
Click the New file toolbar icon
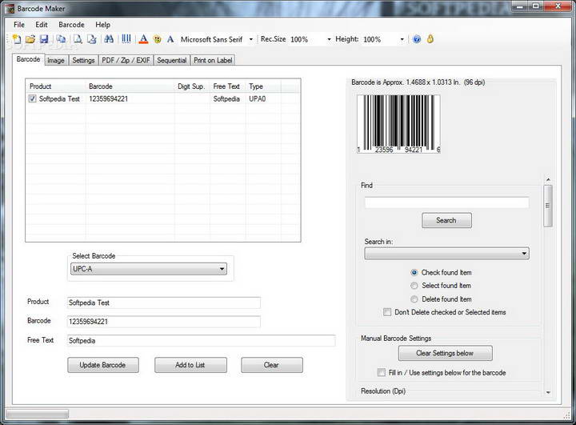(x=17, y=39)
